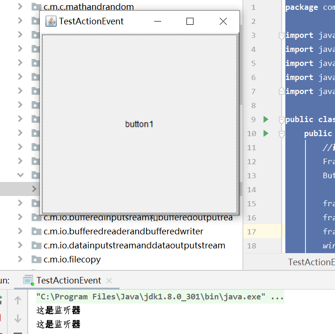Click the run configuration icon on TestActionEvent tab

click(28, 281)
